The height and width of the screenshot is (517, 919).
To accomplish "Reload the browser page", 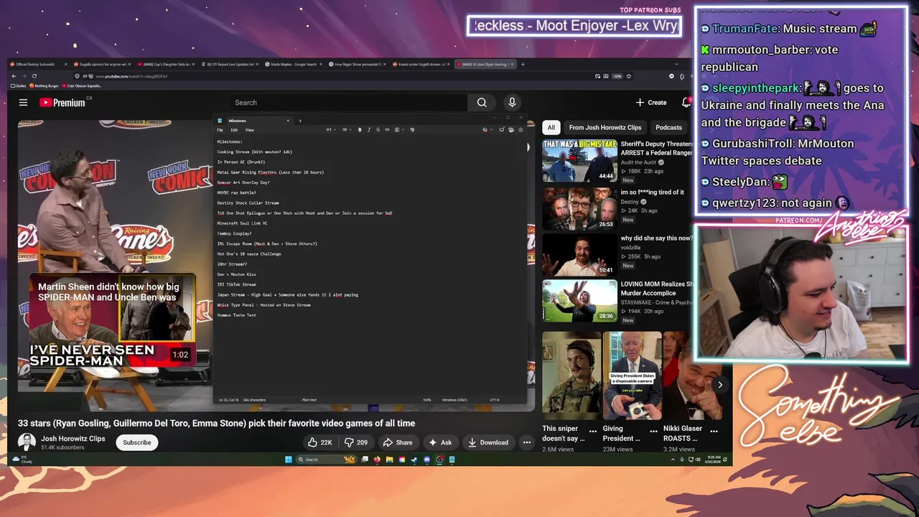I will pyautogui.click(x=34, y=76).
